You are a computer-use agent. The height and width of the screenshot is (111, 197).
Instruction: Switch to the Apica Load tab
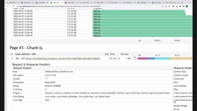pyautogui.click(x=27, y=2)
